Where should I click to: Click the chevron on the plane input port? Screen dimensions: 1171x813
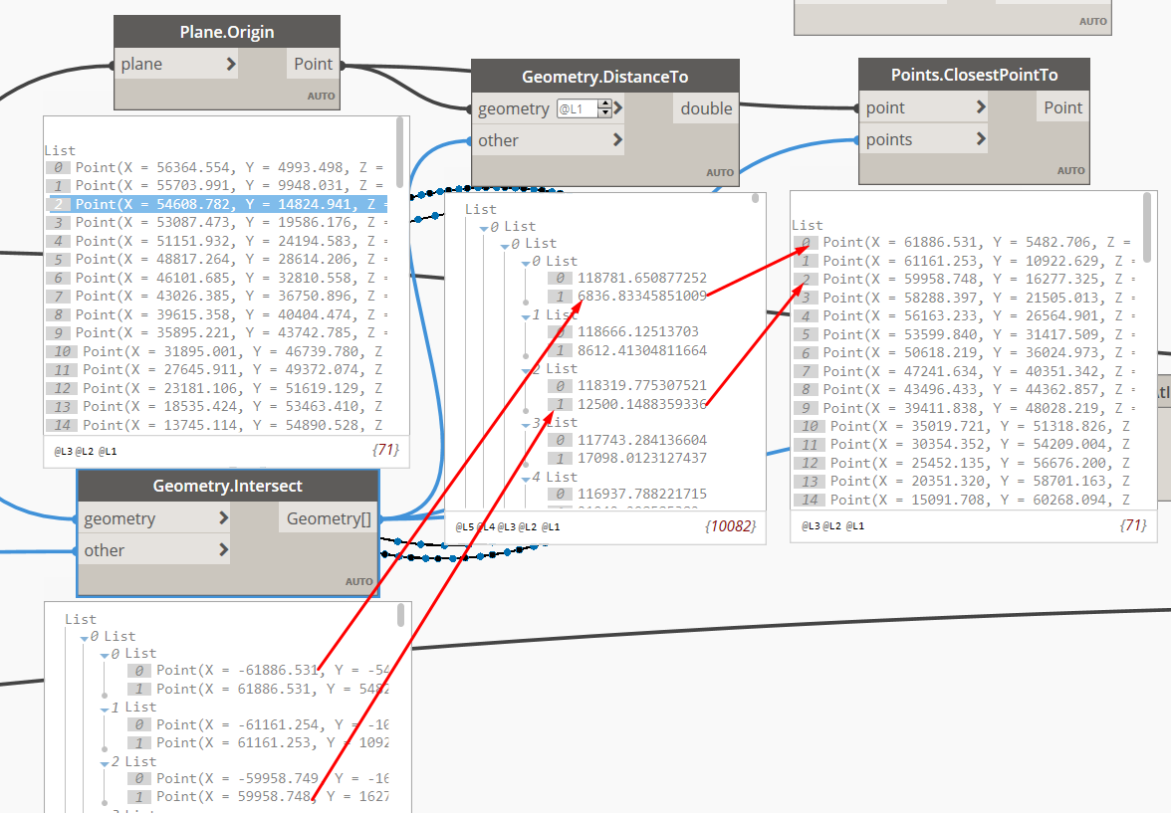click(x=231, y=65)
